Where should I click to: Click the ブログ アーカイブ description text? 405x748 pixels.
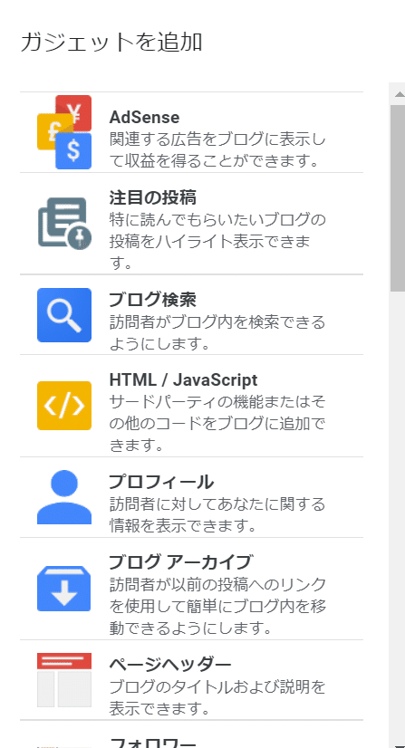[x=217, y=606]
